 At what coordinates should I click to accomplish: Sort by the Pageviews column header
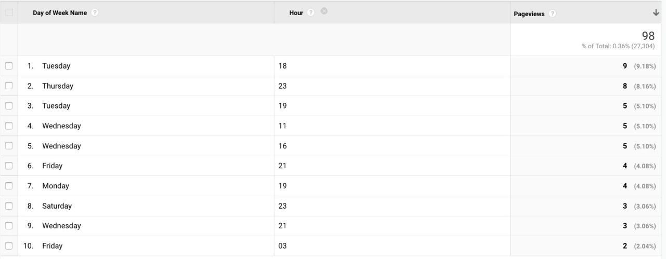(x=529, y=14)
